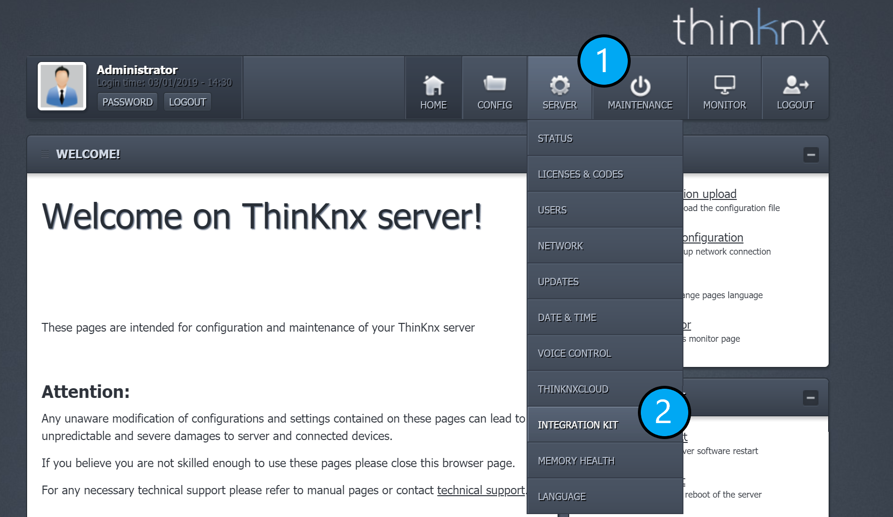The image size is (893, 517).
Task: Select Memory Health menu item
Action: tap(576, 461)
